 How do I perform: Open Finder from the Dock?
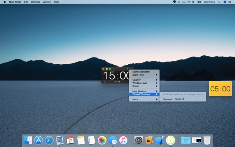(x=28, y=140)
